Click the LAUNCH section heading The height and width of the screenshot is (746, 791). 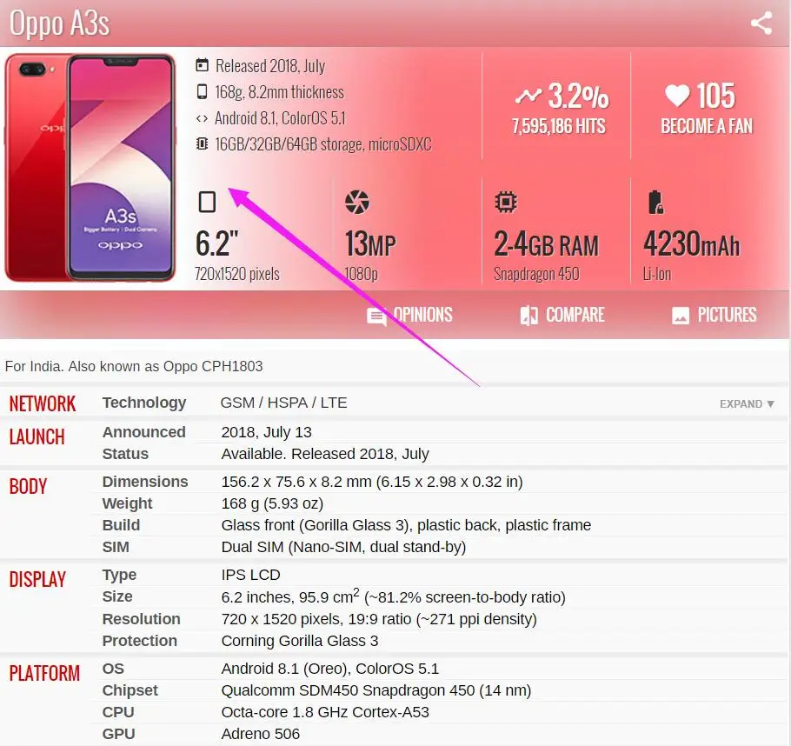(37, 437)
